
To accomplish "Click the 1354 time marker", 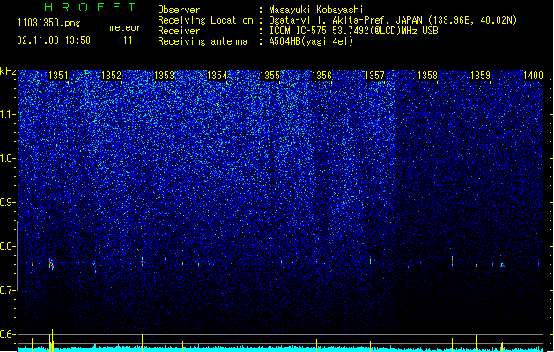I will (x=217, y=76).
